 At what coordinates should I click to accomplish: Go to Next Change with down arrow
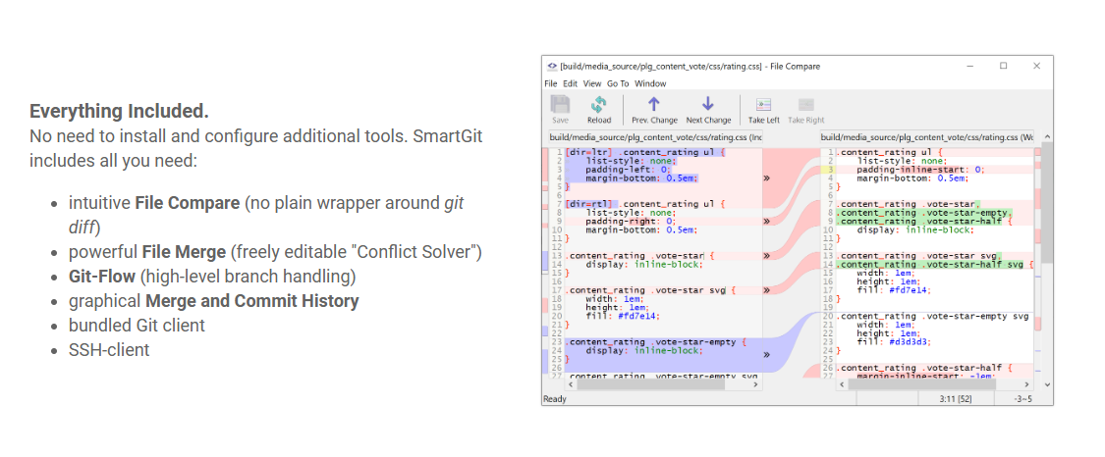tap(708, 110)
